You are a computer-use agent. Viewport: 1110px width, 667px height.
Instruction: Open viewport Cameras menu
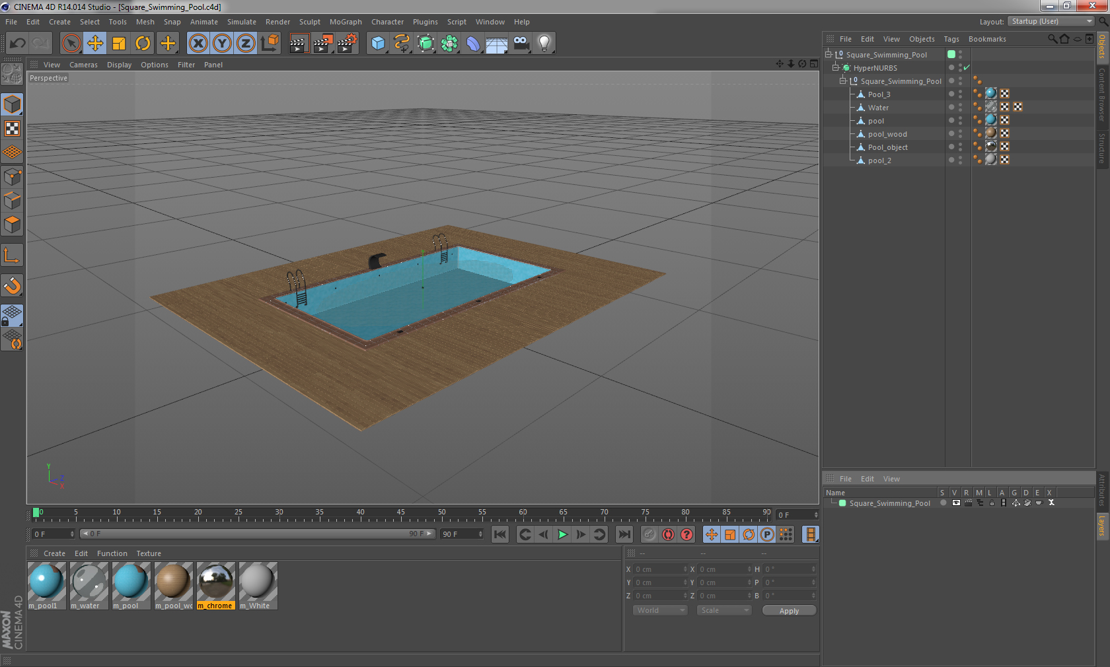click(x=83, y=65)
